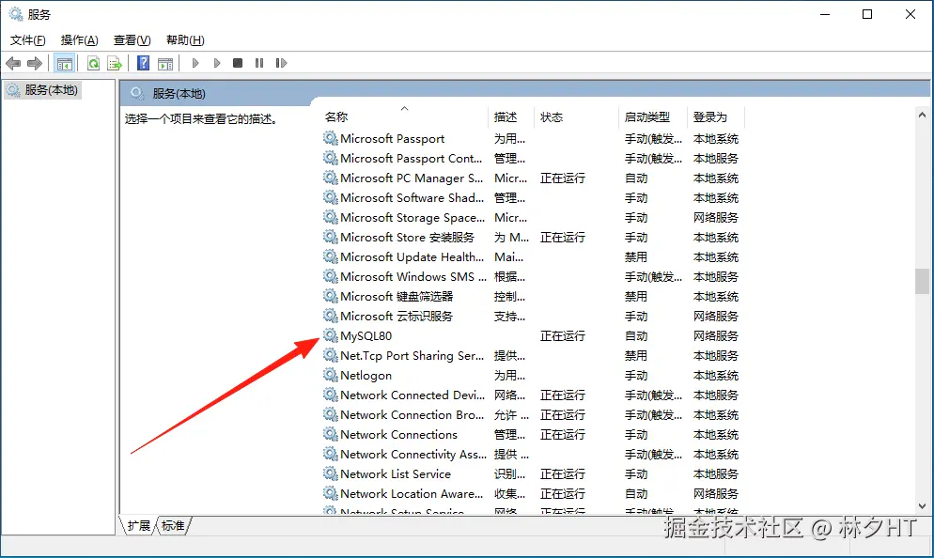Click the Back arrow toolbar icon
Image resolution: width=934 pixels, height=558 pixels.
(13, 63)
